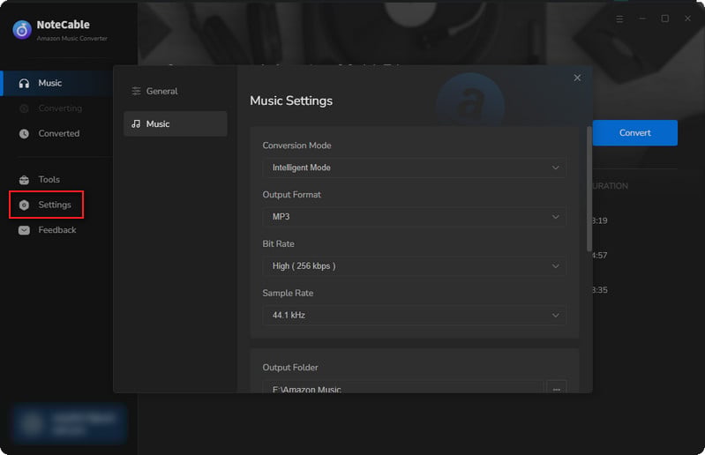Select the Music settings tab
Image resolution: width=705 pixels, height=455 pixels.
[x=176, y=124]
